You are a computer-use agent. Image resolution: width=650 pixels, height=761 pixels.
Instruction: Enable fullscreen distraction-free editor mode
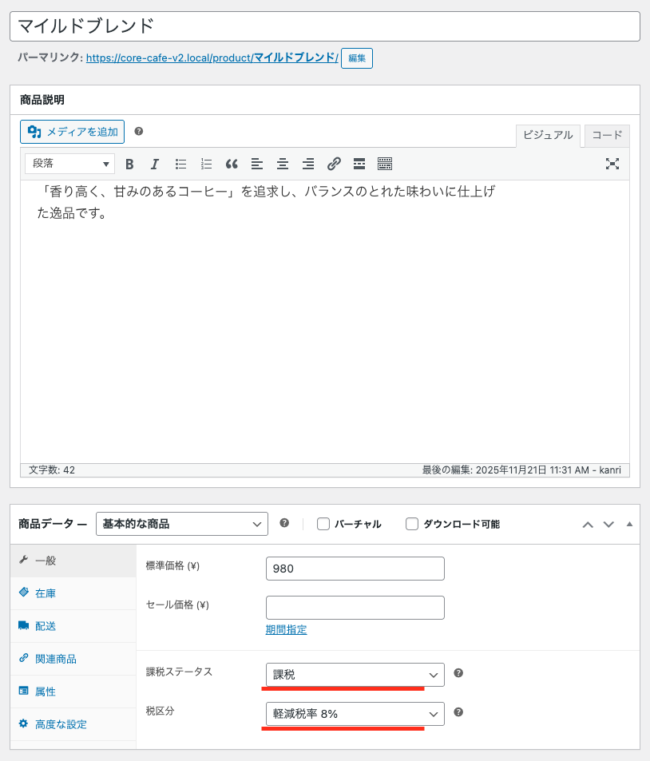tap(612, 164)
